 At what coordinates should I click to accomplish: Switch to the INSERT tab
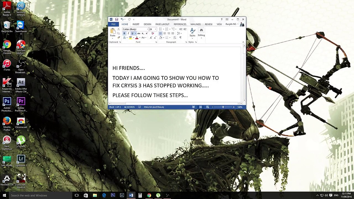(136, 24)
